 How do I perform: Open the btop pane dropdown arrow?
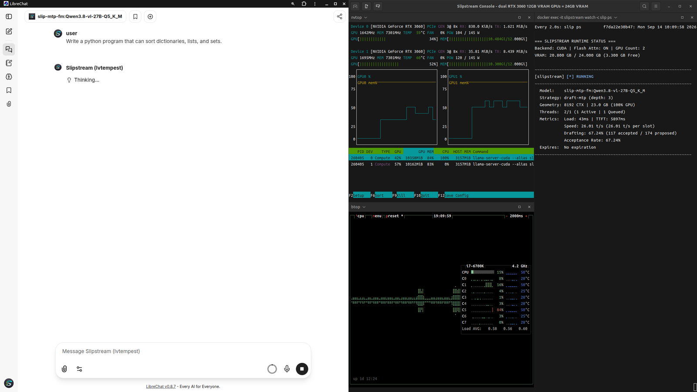coord(364,207)
